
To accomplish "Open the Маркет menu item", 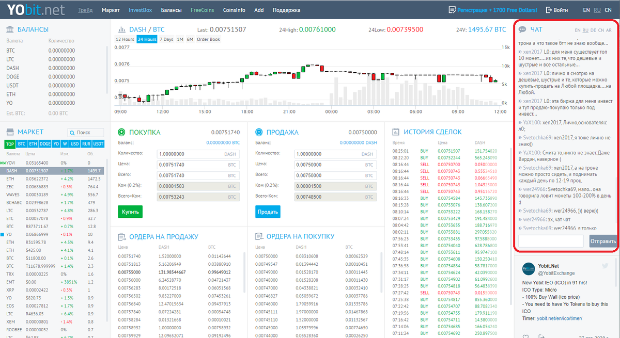I will pyautogui.click(x=111, y=10).
